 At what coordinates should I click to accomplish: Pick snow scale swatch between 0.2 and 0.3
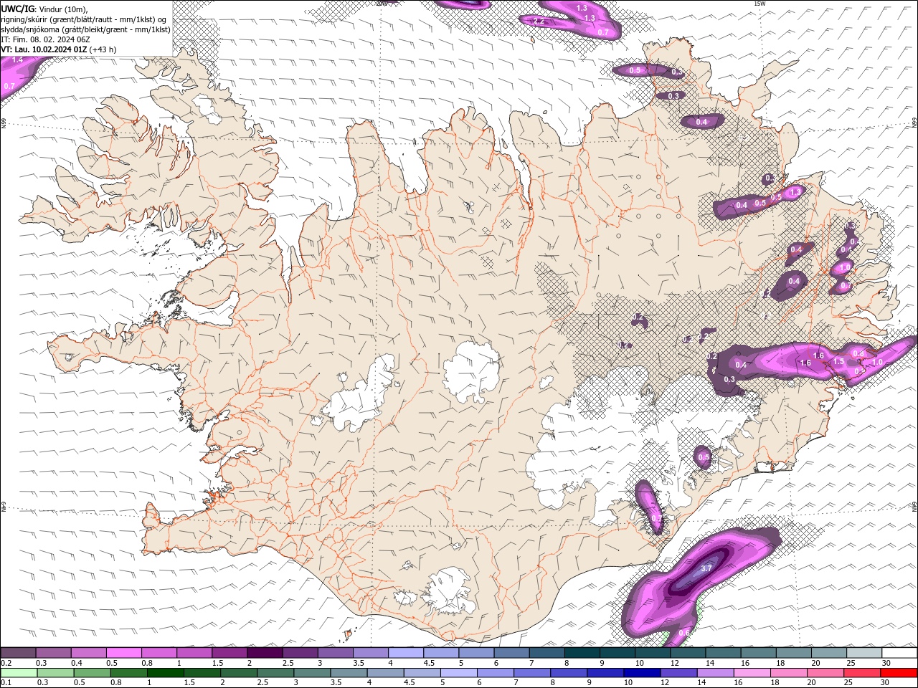click(18, 653)
